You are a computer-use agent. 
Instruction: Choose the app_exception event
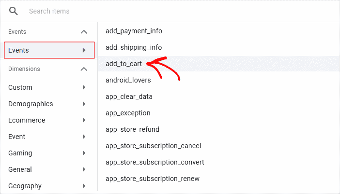[x=128, y=113]
